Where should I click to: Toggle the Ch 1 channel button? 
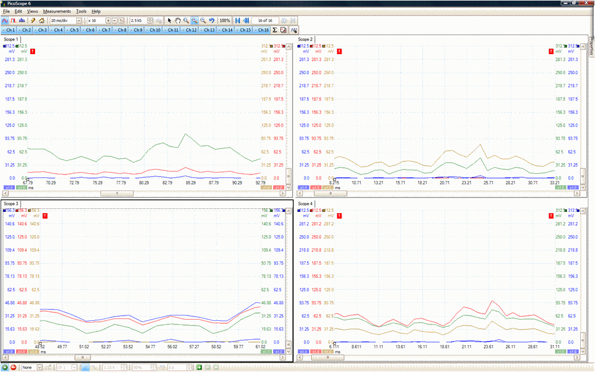pos(9,30)
